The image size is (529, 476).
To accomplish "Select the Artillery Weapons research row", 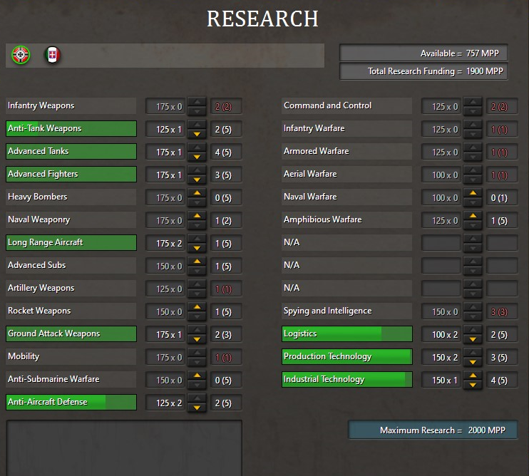I will click(71, 288).
